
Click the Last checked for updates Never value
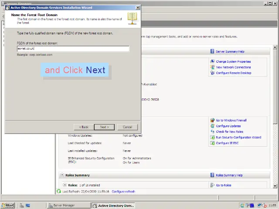point(127,143)
